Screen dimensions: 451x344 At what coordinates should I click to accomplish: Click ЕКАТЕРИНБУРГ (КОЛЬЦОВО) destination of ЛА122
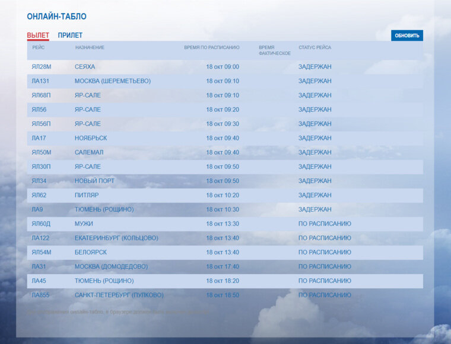116,238
